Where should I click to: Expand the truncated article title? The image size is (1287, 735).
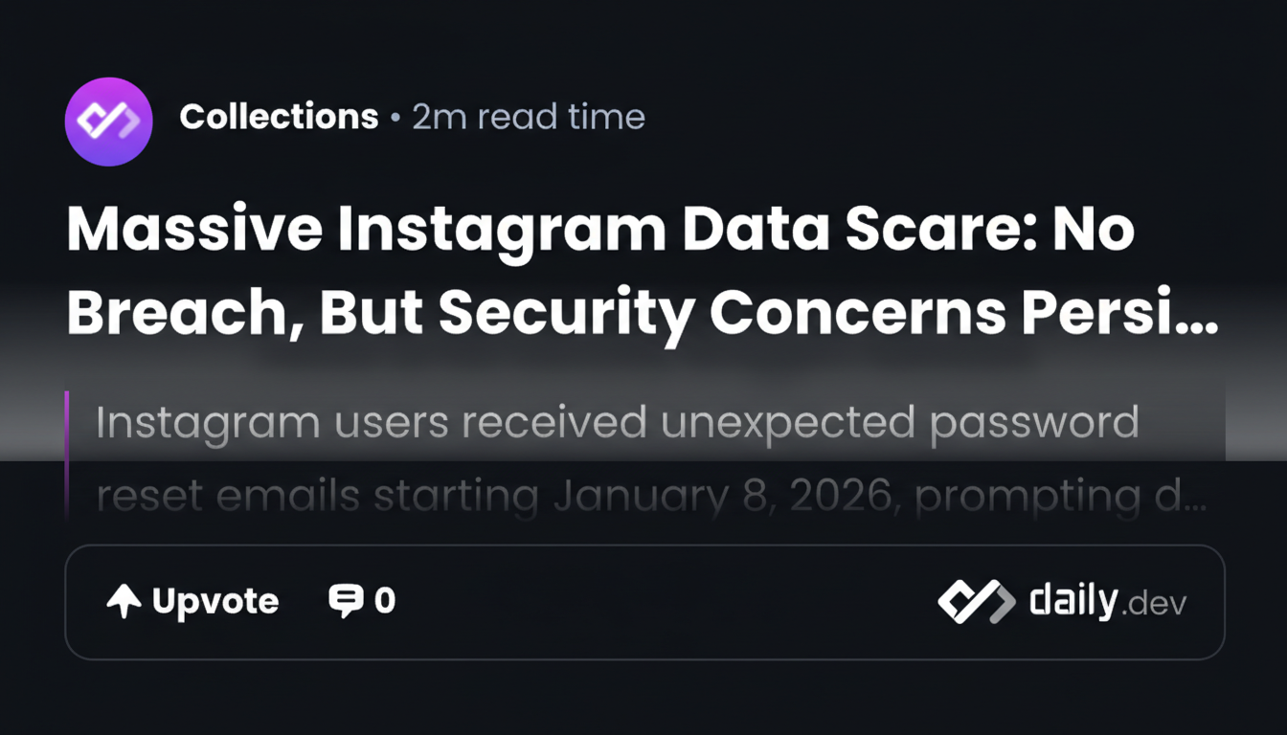click(642, 271)
